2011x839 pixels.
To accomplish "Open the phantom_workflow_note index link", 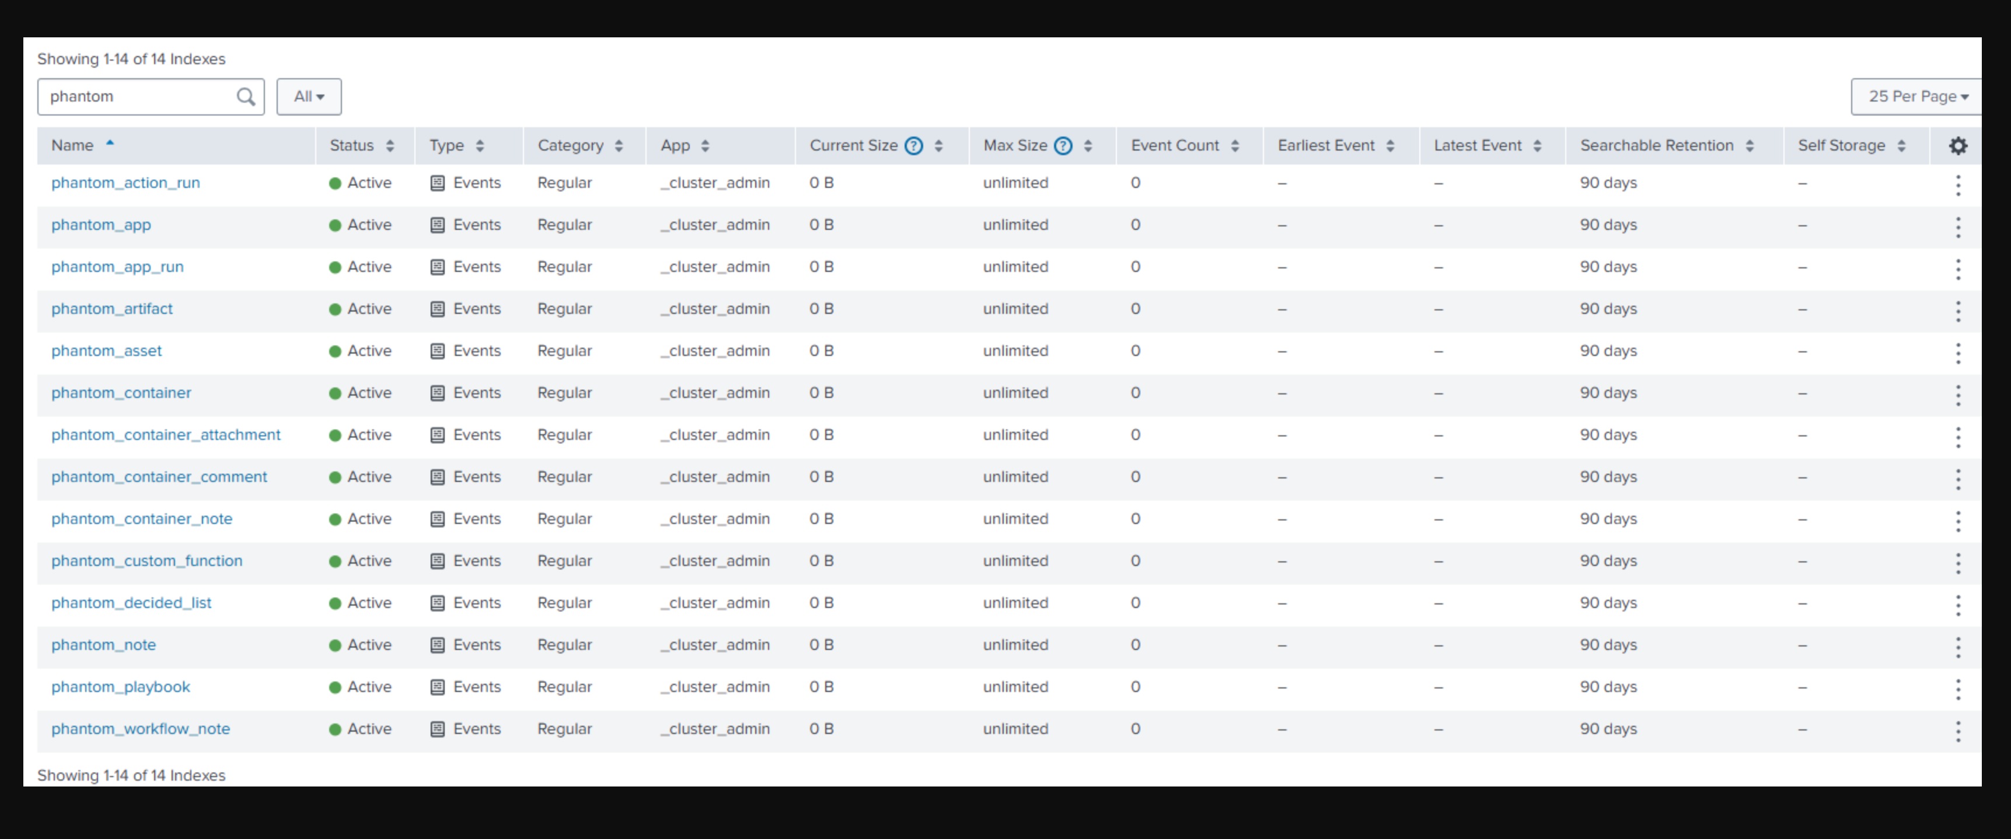I will click(141, 729).
